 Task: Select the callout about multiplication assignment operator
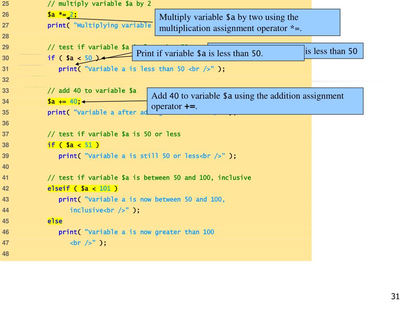pos(247,23)
